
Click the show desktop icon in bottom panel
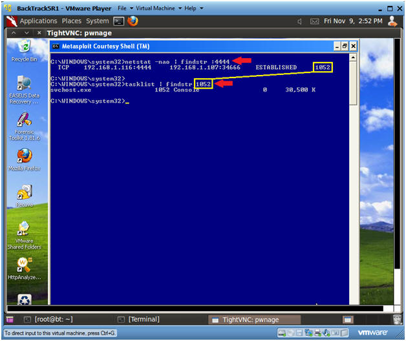10,320
